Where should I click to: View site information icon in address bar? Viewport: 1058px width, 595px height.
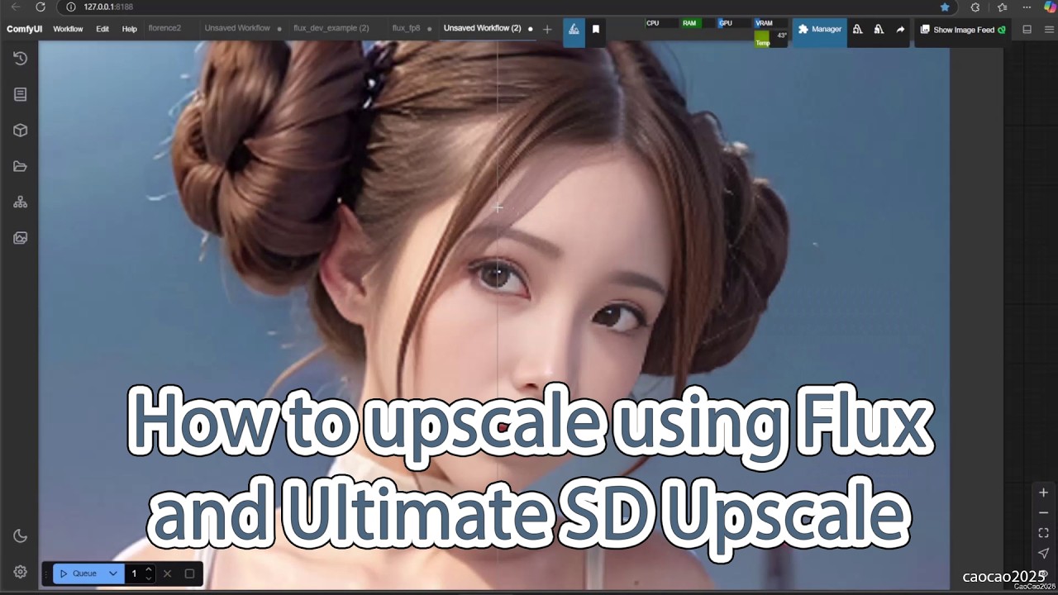click(x=71, y=7)
